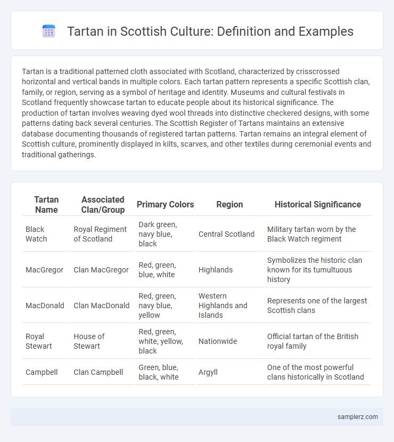Screen dimensions: 394x442
Task: Click the 'Red, green, blue, white' colors cell
Action: pos(165,270)
